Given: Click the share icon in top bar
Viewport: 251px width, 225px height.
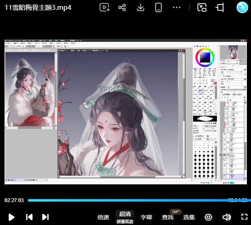Looking at the screenshot, I should coord(122,7).
